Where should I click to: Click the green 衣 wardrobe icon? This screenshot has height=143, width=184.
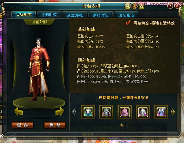tap(142, 6)
